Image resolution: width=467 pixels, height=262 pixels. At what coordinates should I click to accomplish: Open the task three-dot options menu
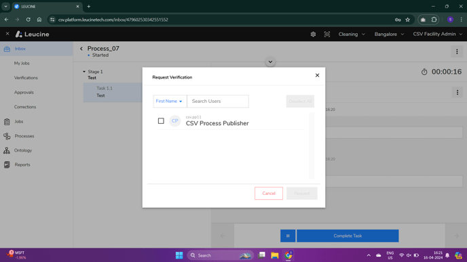pyautogui.click(x=457, y=92)
